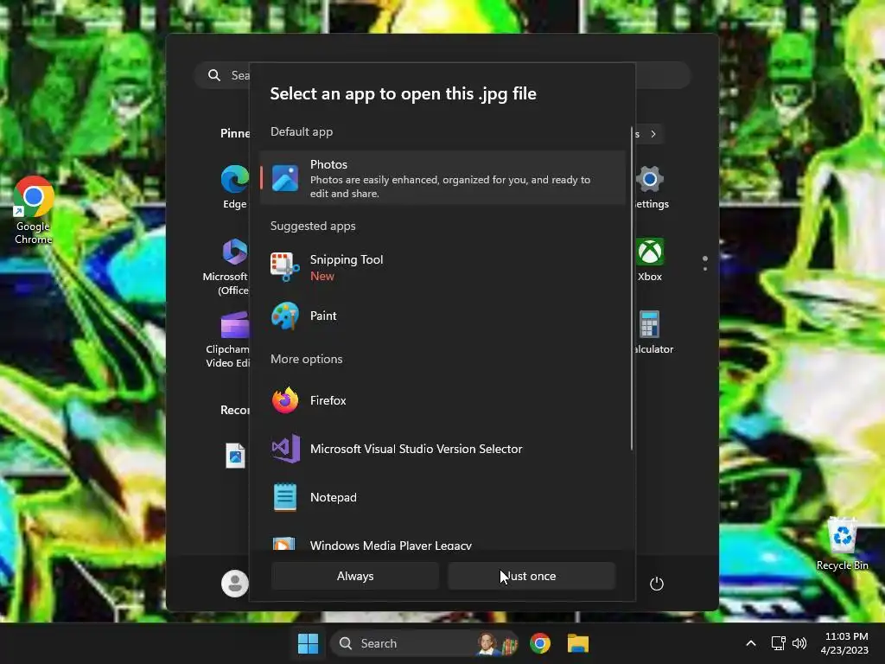
Task: Click the pinned apps page indicator dots
Action: pyautogui.click(x=705, y=263)
